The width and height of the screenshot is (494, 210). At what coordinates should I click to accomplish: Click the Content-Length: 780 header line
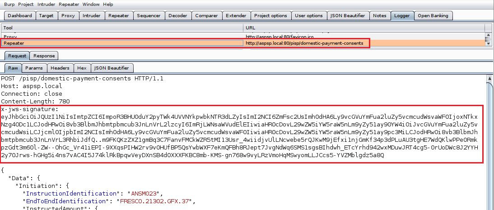pyautogui.click(x=35, y=101)
